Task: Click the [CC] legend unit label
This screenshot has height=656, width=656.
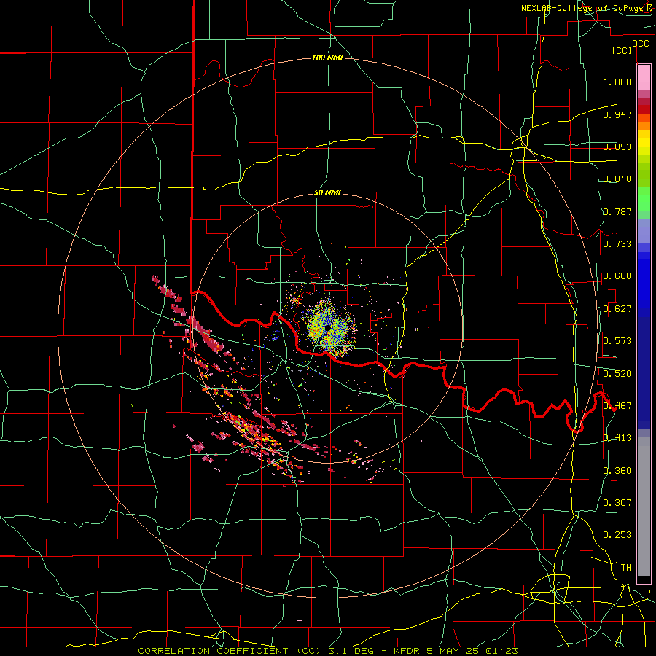Action: click(622, 50)
